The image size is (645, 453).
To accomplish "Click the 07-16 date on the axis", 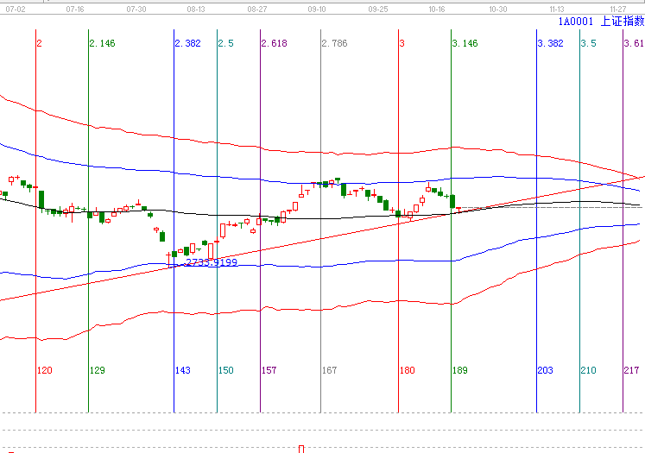I will coord(75,9).
